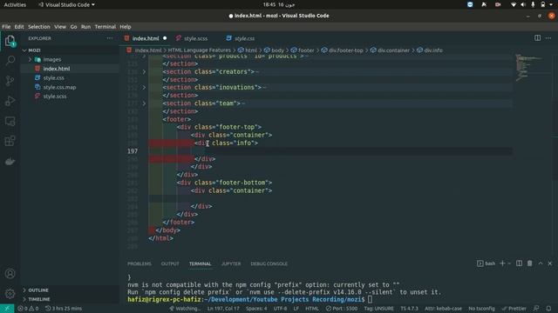Screen dimensions: 558x313
Task: Split the terminal panel
Action: click(x=520, y=263)
